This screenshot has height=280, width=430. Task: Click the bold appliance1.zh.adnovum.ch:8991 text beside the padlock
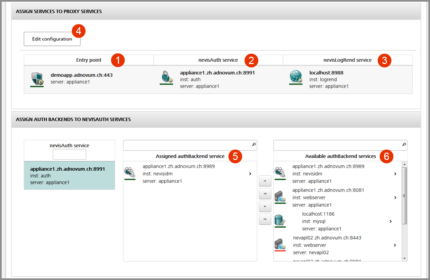point(217,73)
